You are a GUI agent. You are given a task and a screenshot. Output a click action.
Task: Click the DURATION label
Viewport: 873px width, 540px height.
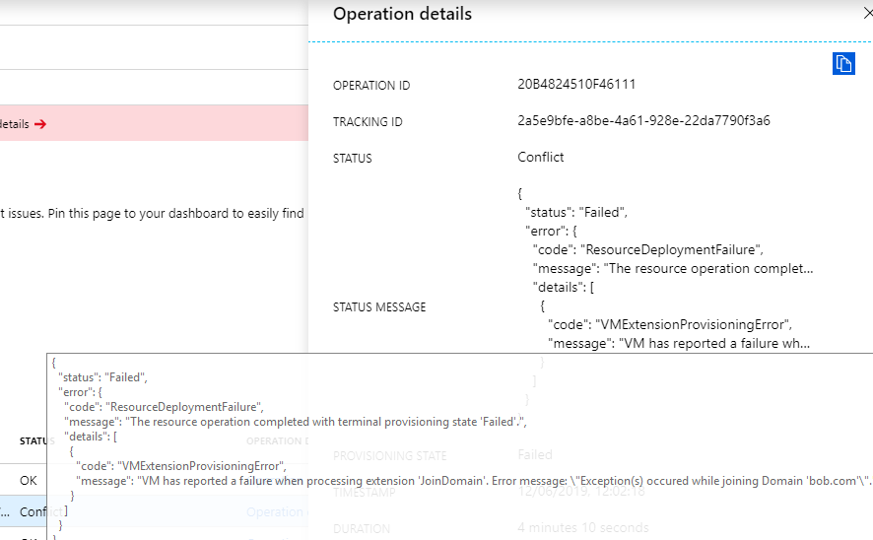click(362, 529)
